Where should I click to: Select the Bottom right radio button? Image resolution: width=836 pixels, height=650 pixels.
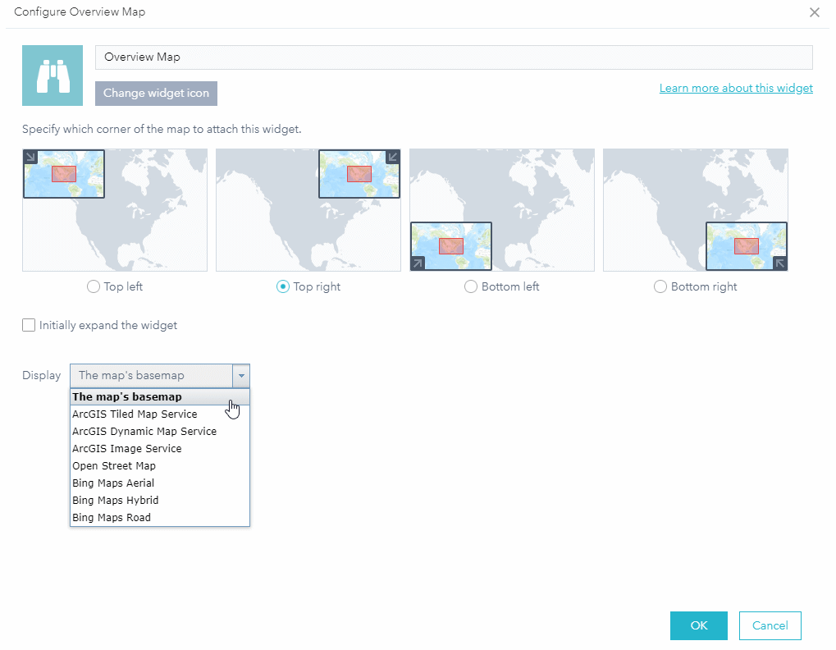tap(660, 286)
